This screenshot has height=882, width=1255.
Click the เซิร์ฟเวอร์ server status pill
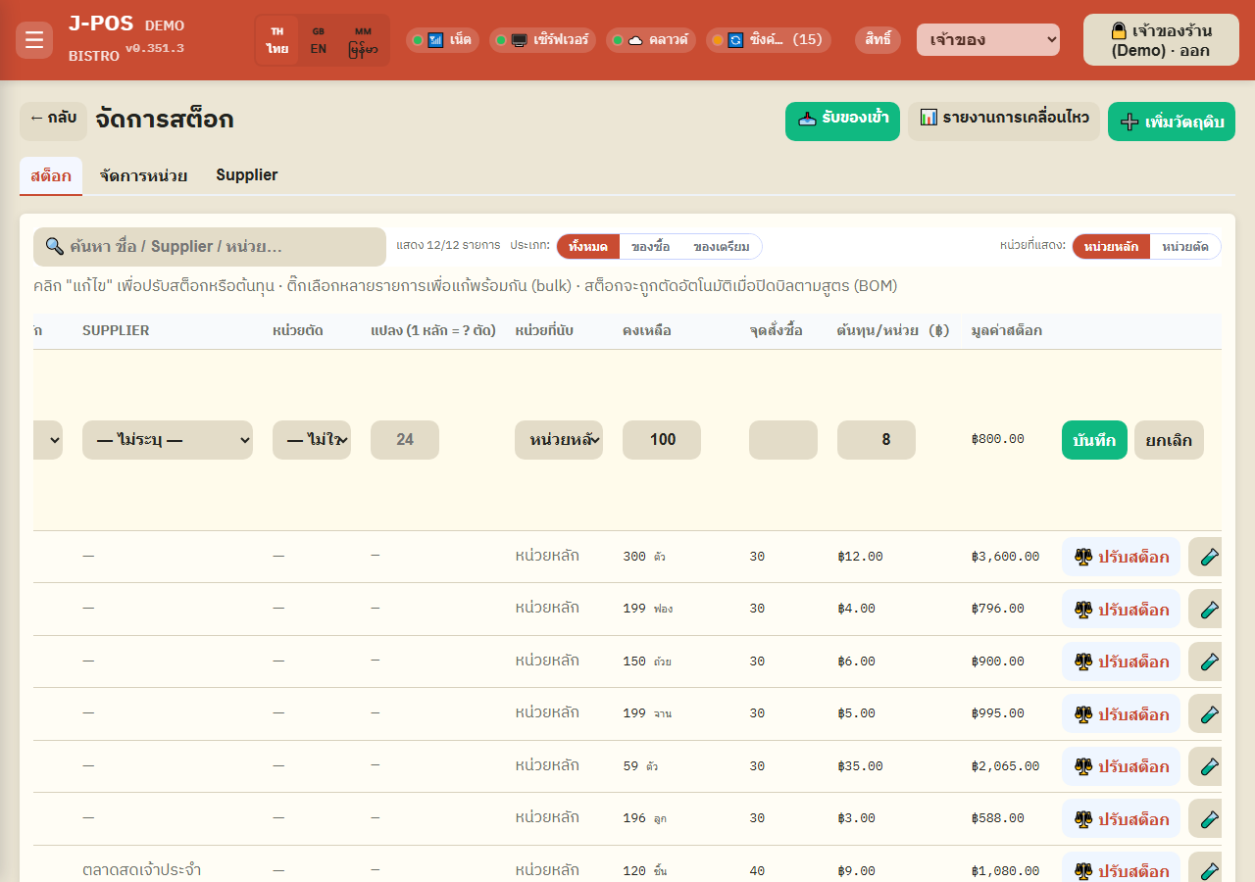pyautogui.click(x=542, y=40)
